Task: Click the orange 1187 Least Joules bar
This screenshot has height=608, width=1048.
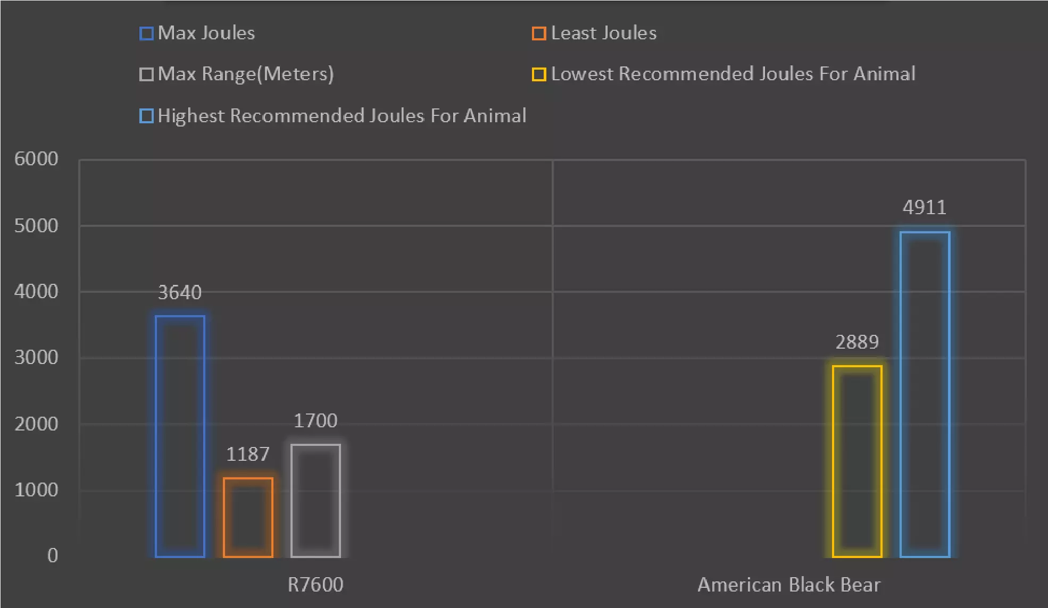Action: coord(248,517)
